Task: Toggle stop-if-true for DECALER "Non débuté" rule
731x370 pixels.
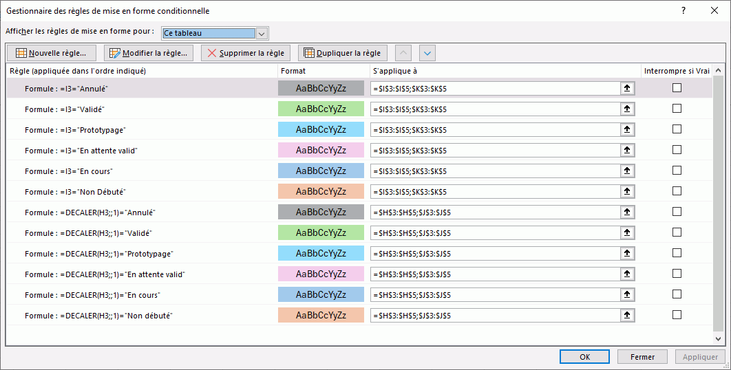Action: coord(677,315)
